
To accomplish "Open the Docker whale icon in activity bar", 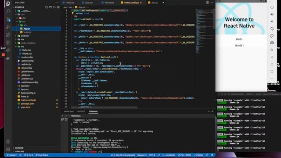I will click(8, 58).
